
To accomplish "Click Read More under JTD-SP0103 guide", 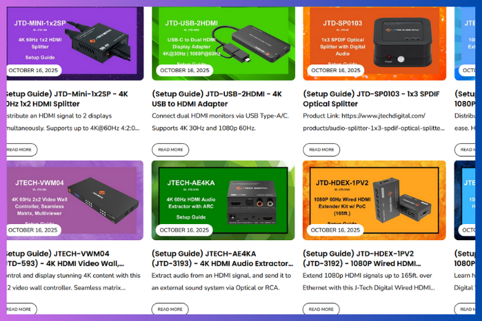I will (x=321, y=150).
